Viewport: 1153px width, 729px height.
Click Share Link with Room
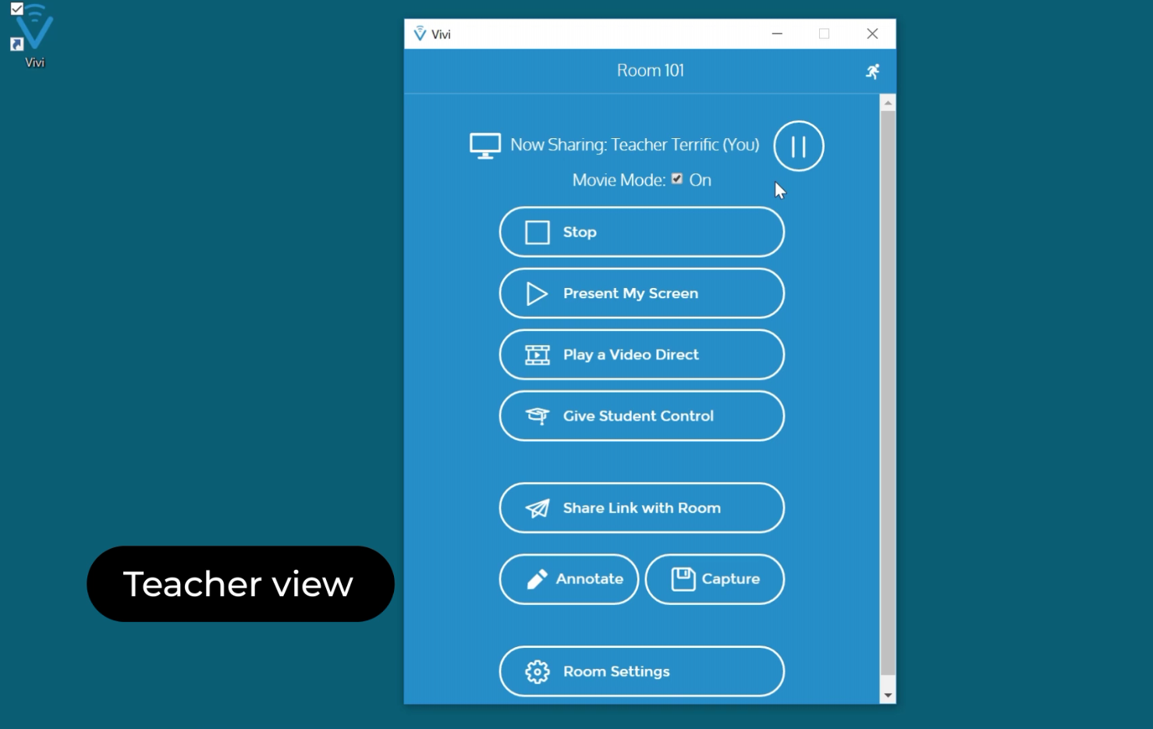coord(641,508)
